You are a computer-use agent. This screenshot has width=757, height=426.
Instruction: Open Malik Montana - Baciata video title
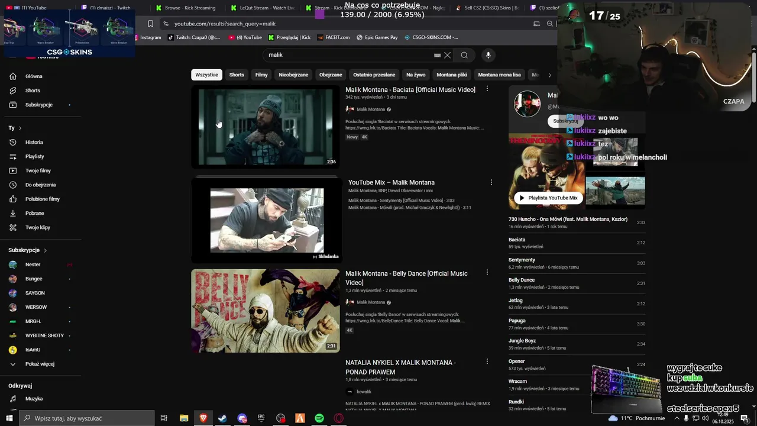coord(410,90)
